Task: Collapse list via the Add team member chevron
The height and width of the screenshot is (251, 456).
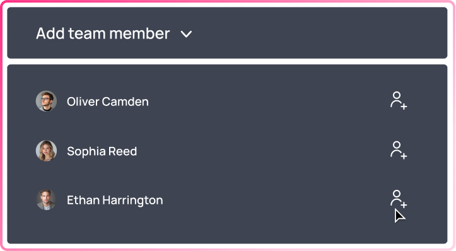Action: coord(186,34)
